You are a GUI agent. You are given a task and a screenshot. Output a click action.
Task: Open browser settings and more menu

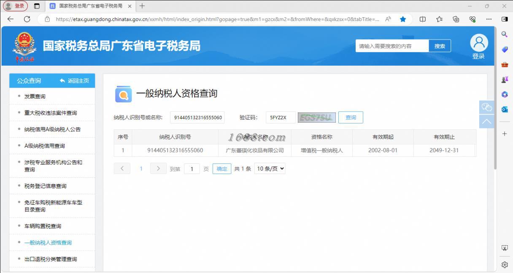489,19
